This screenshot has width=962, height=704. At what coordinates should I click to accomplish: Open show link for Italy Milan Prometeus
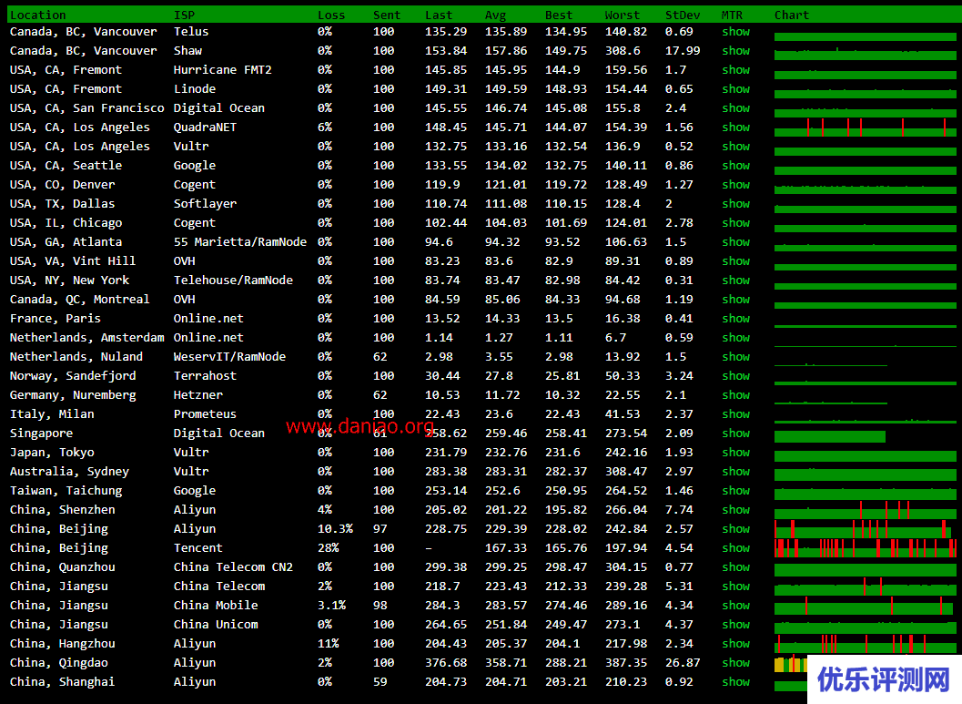click(735, 413)
